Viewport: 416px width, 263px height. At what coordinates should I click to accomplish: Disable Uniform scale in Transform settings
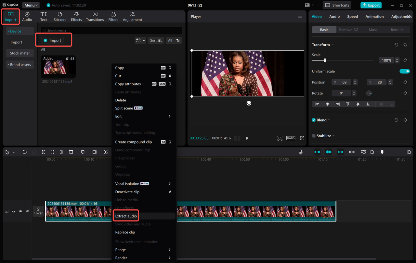405,71
